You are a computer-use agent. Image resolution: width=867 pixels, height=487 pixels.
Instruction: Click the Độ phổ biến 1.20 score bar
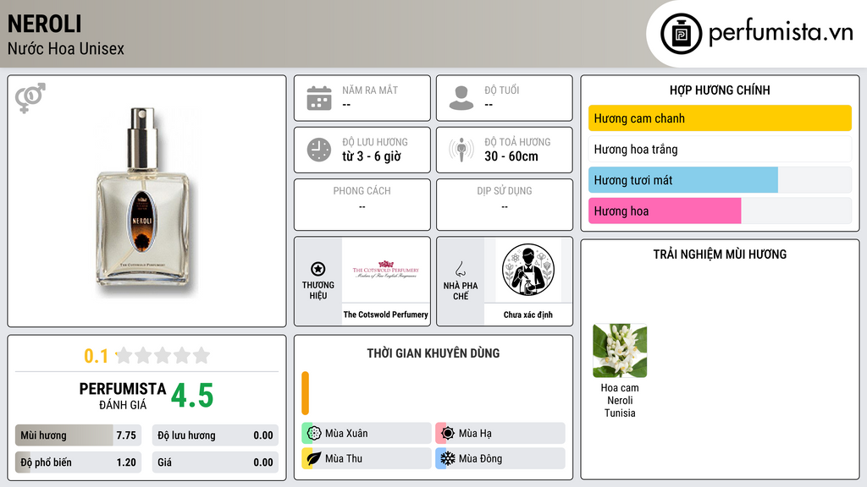click(78, 462)
